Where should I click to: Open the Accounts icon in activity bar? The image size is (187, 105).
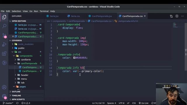(x=4, y=87)
